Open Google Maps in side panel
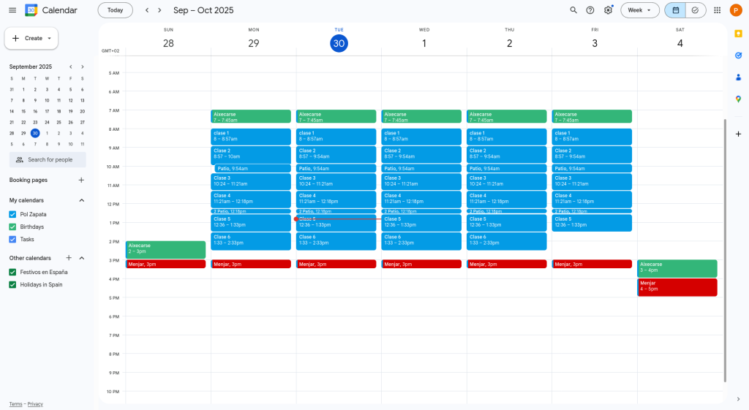 coord(738,99)
